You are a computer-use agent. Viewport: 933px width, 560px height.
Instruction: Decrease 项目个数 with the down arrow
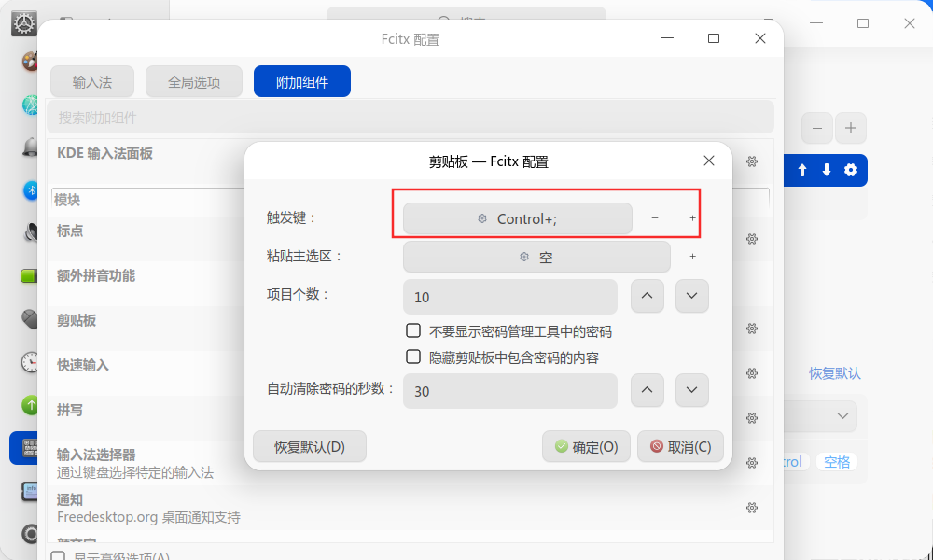point(692,296)
